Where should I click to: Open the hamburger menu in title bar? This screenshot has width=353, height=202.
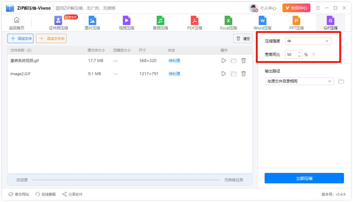coord(318,8)
